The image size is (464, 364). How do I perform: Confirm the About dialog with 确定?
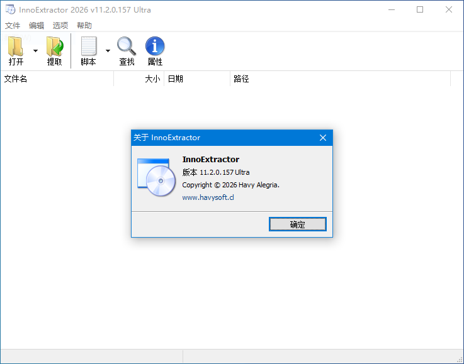pos(298,224)
